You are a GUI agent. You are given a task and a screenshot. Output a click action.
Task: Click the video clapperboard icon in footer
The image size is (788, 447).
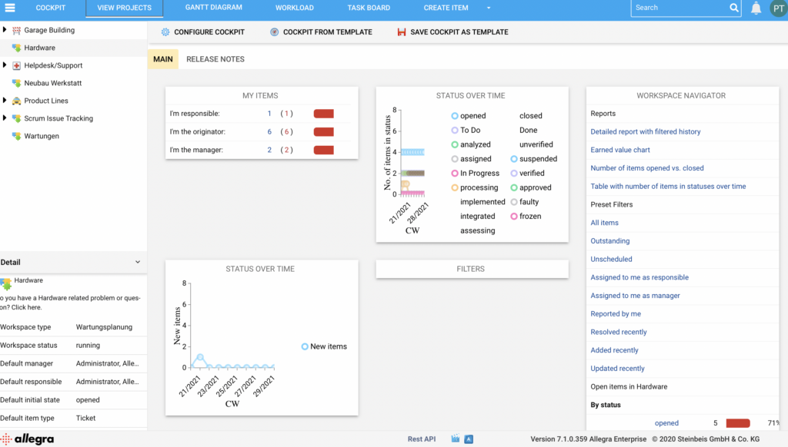455,439
